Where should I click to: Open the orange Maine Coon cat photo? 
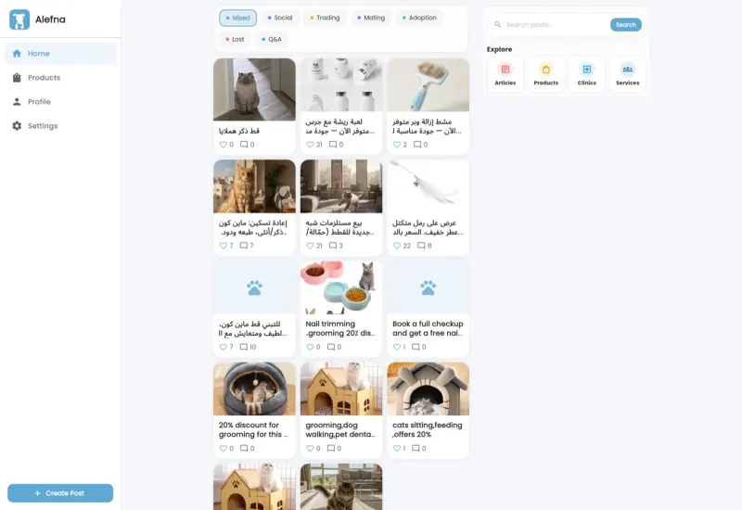pos(254,186)
